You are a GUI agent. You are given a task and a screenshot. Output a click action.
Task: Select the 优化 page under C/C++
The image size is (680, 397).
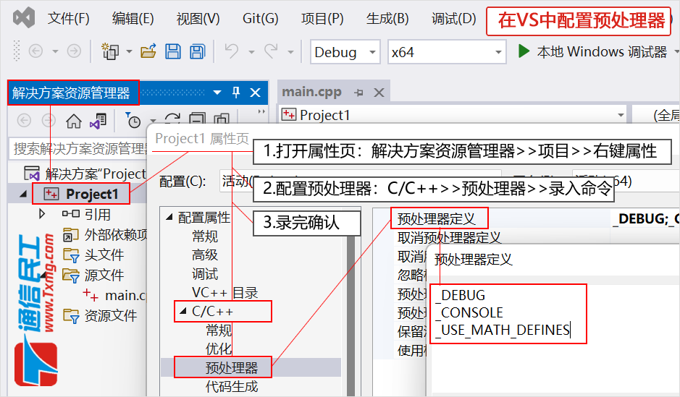pyautogui.click(x=219, y=349)
